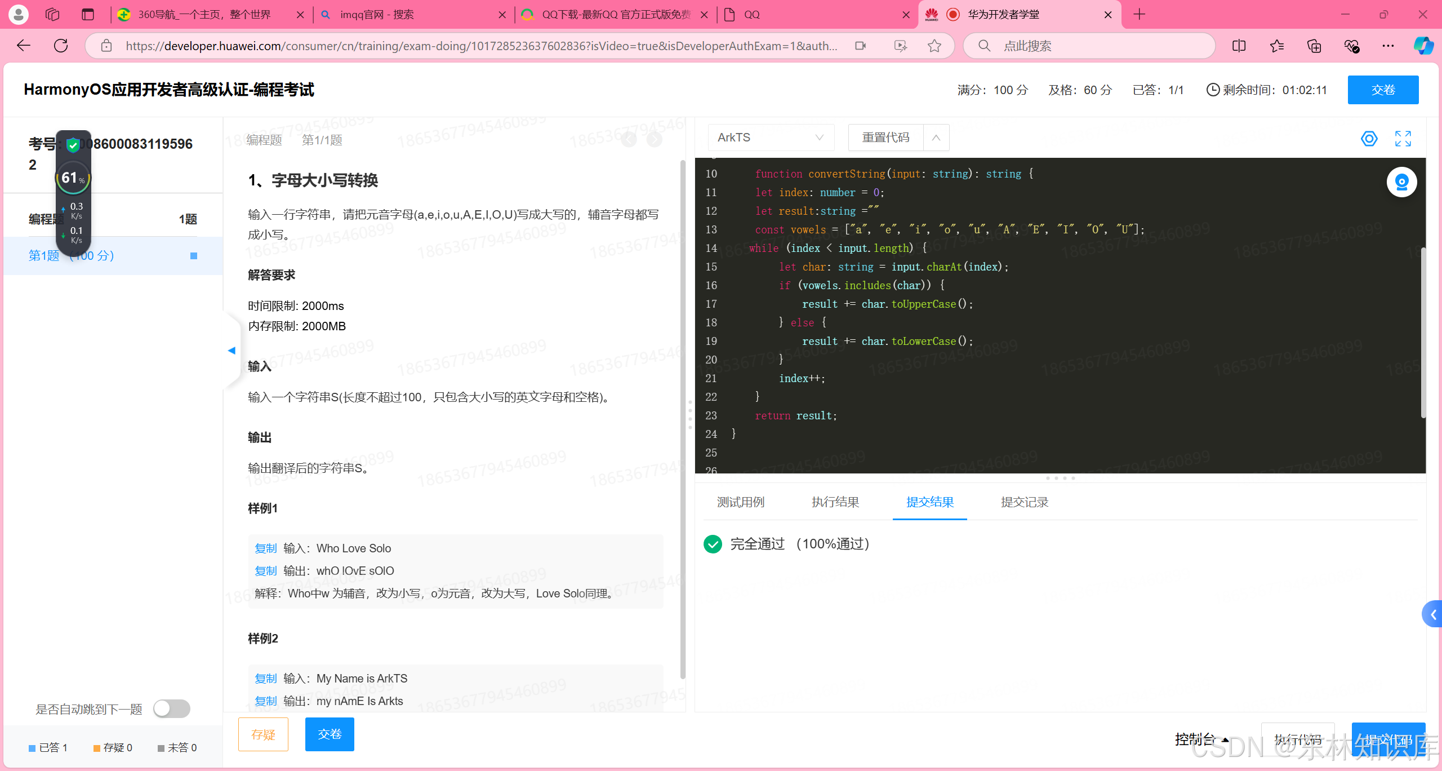Expand the right side panel chevron

tap(1432, 614)
